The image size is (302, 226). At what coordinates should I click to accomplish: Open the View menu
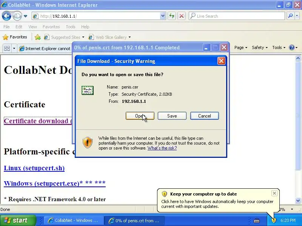pyautogui.click(x=32, y=27)
